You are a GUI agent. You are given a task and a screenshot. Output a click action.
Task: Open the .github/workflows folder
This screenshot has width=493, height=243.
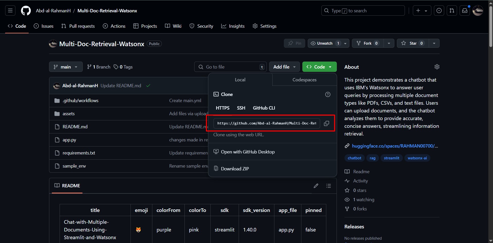pos(80,101)
